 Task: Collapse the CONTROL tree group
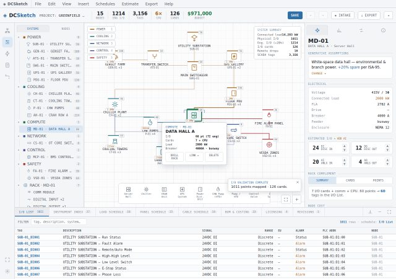tap(19, 150)
